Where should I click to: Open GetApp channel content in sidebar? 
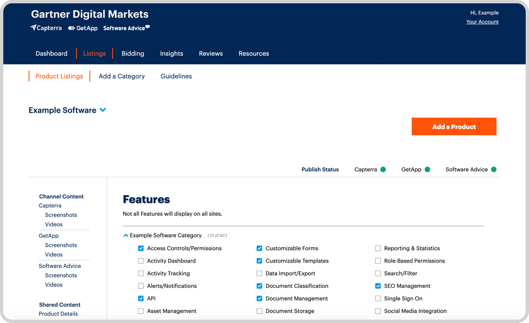(x=48, y=236)
